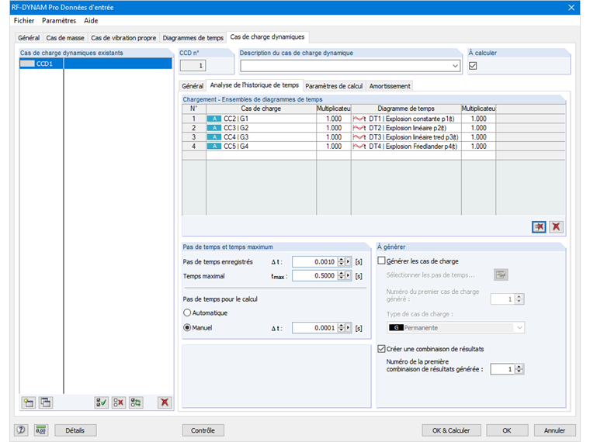Click the Contrôle button
The image size is (590, 442).
pyautogui.click(x=203, y=430)
